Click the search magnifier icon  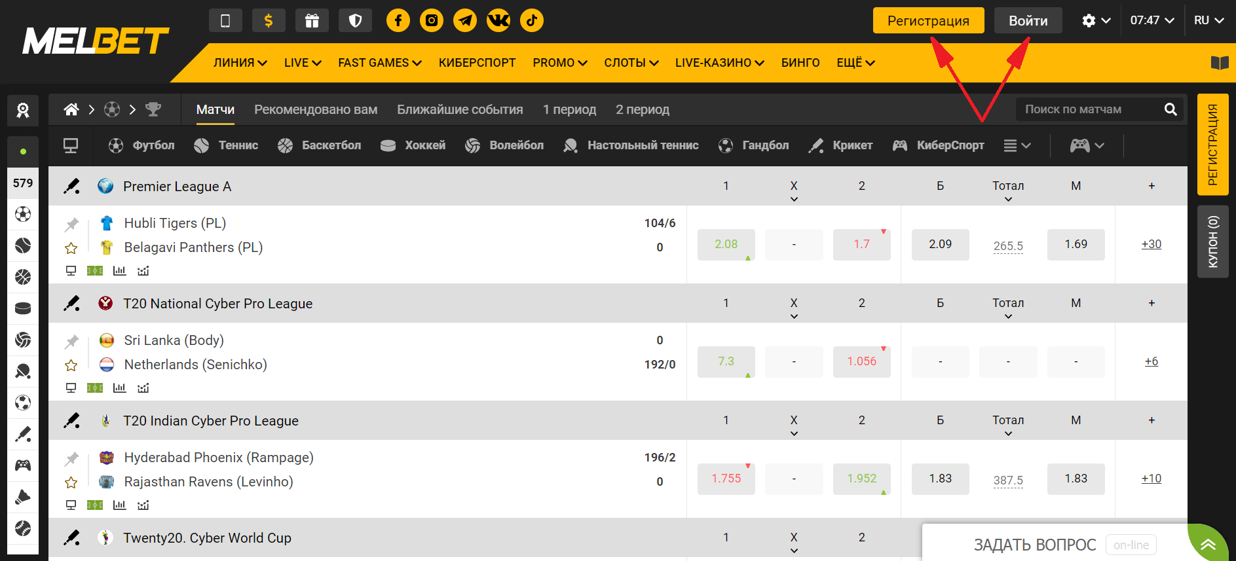pos(1170,109)
